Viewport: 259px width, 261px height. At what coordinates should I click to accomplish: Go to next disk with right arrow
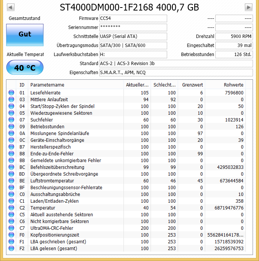248,7
